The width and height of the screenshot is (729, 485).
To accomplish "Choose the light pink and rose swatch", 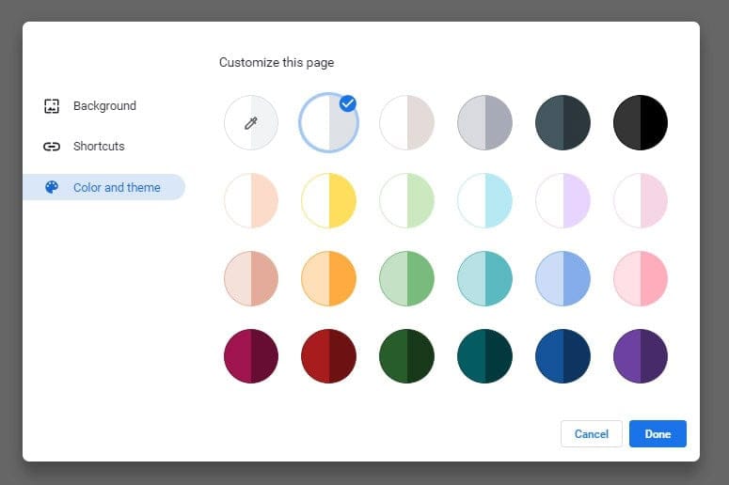I will coord(640,279).
